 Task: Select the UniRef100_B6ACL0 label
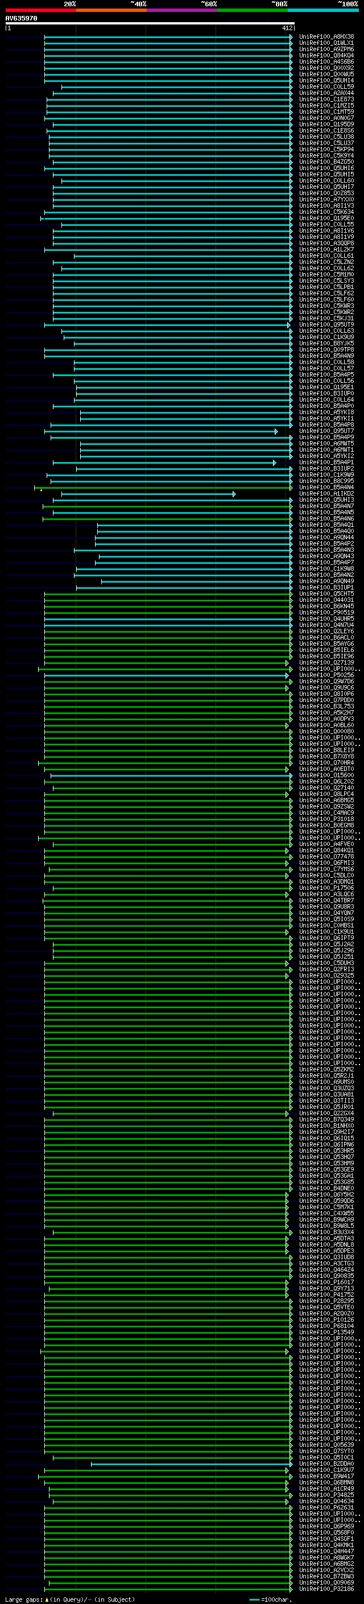(326, 638)
